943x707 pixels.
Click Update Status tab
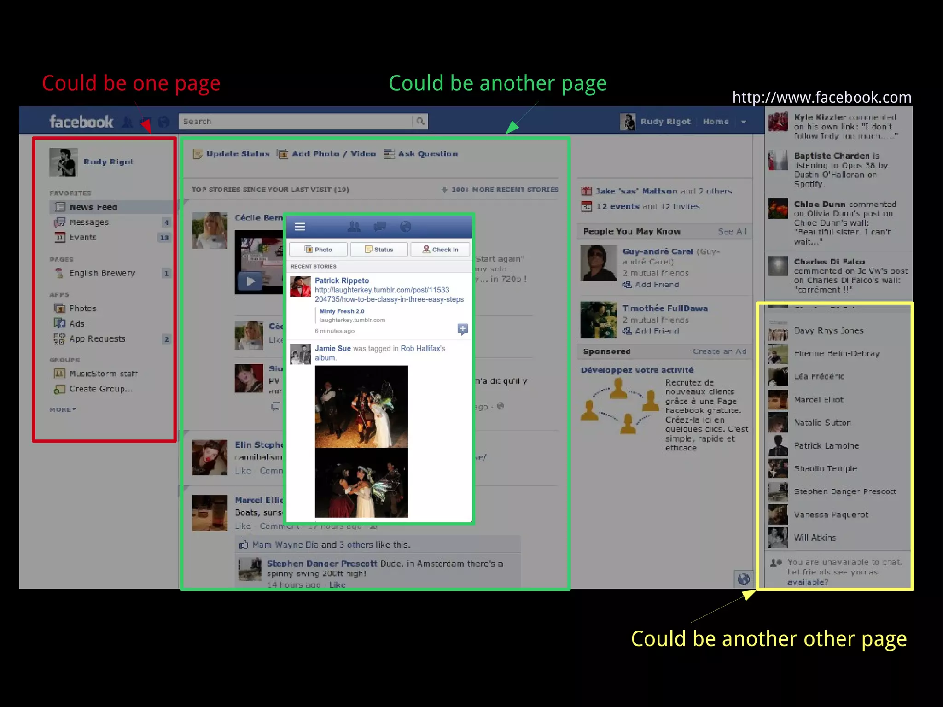pyautogui.click(x=231, y=154)
